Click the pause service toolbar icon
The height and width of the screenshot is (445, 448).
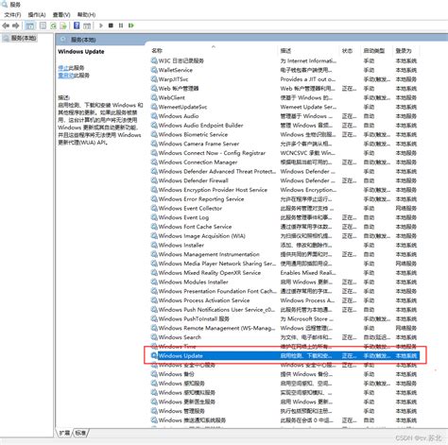coord(121,26)
